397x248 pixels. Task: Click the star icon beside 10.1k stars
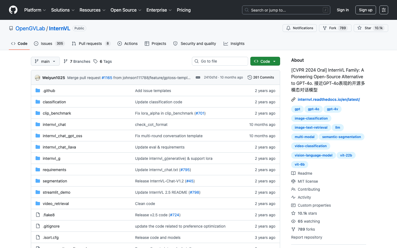(x=293, y=213)
